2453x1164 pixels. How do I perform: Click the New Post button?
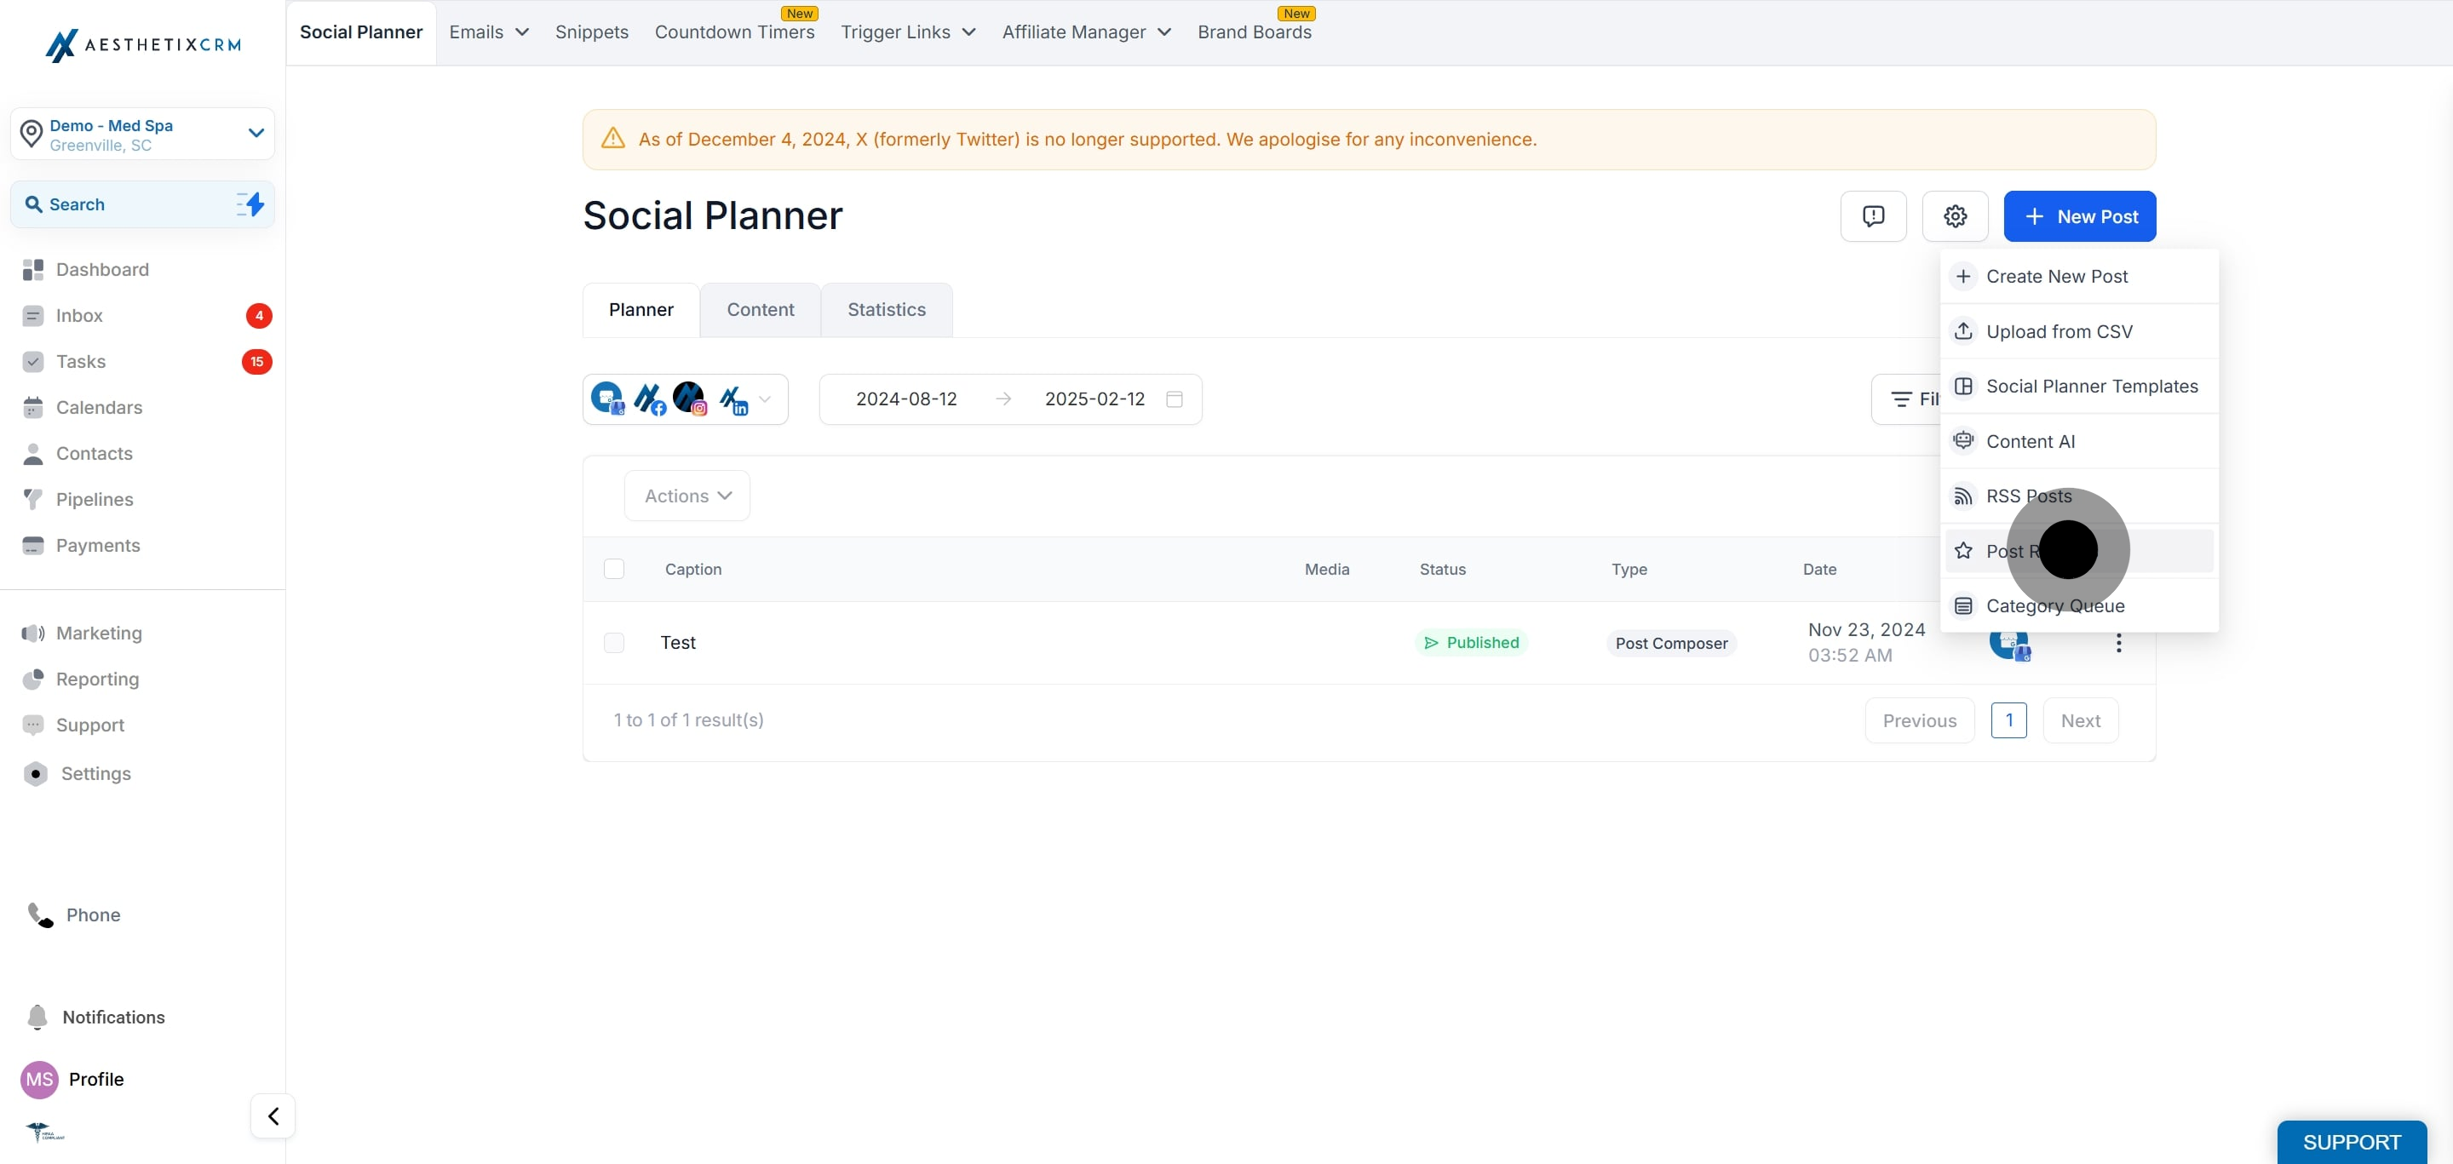click(2080, 216)
